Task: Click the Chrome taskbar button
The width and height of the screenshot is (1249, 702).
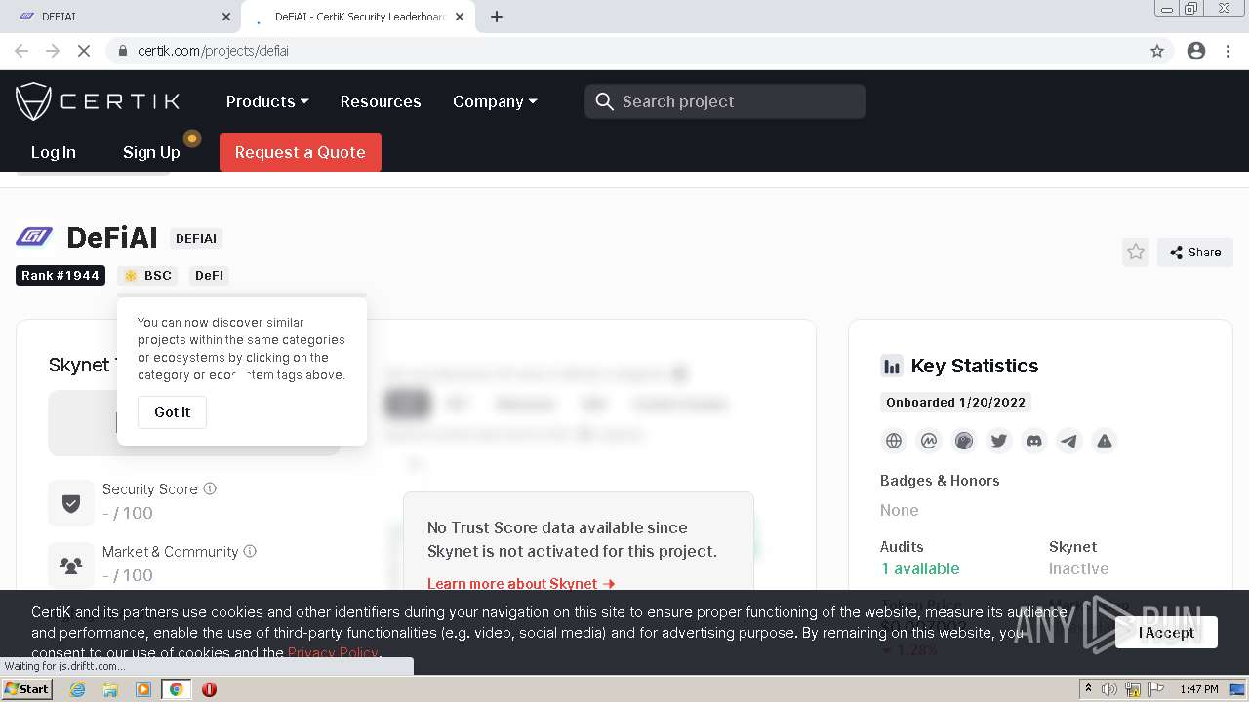Action: point(176,689)
